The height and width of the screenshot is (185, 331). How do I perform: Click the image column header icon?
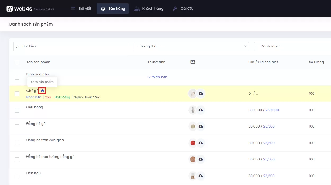pyautogui.click(x=193, y=62)
